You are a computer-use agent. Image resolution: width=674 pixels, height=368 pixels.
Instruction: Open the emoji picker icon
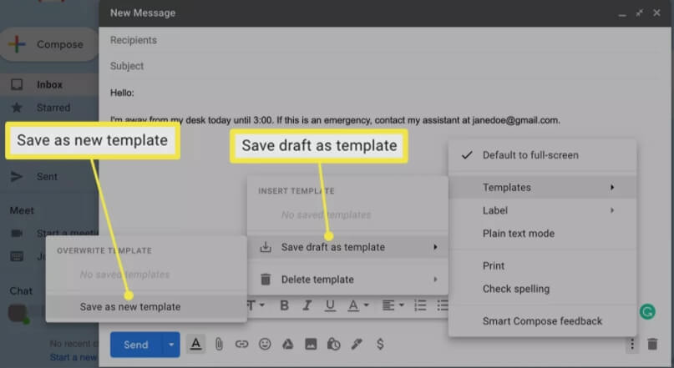coord(265,344)
